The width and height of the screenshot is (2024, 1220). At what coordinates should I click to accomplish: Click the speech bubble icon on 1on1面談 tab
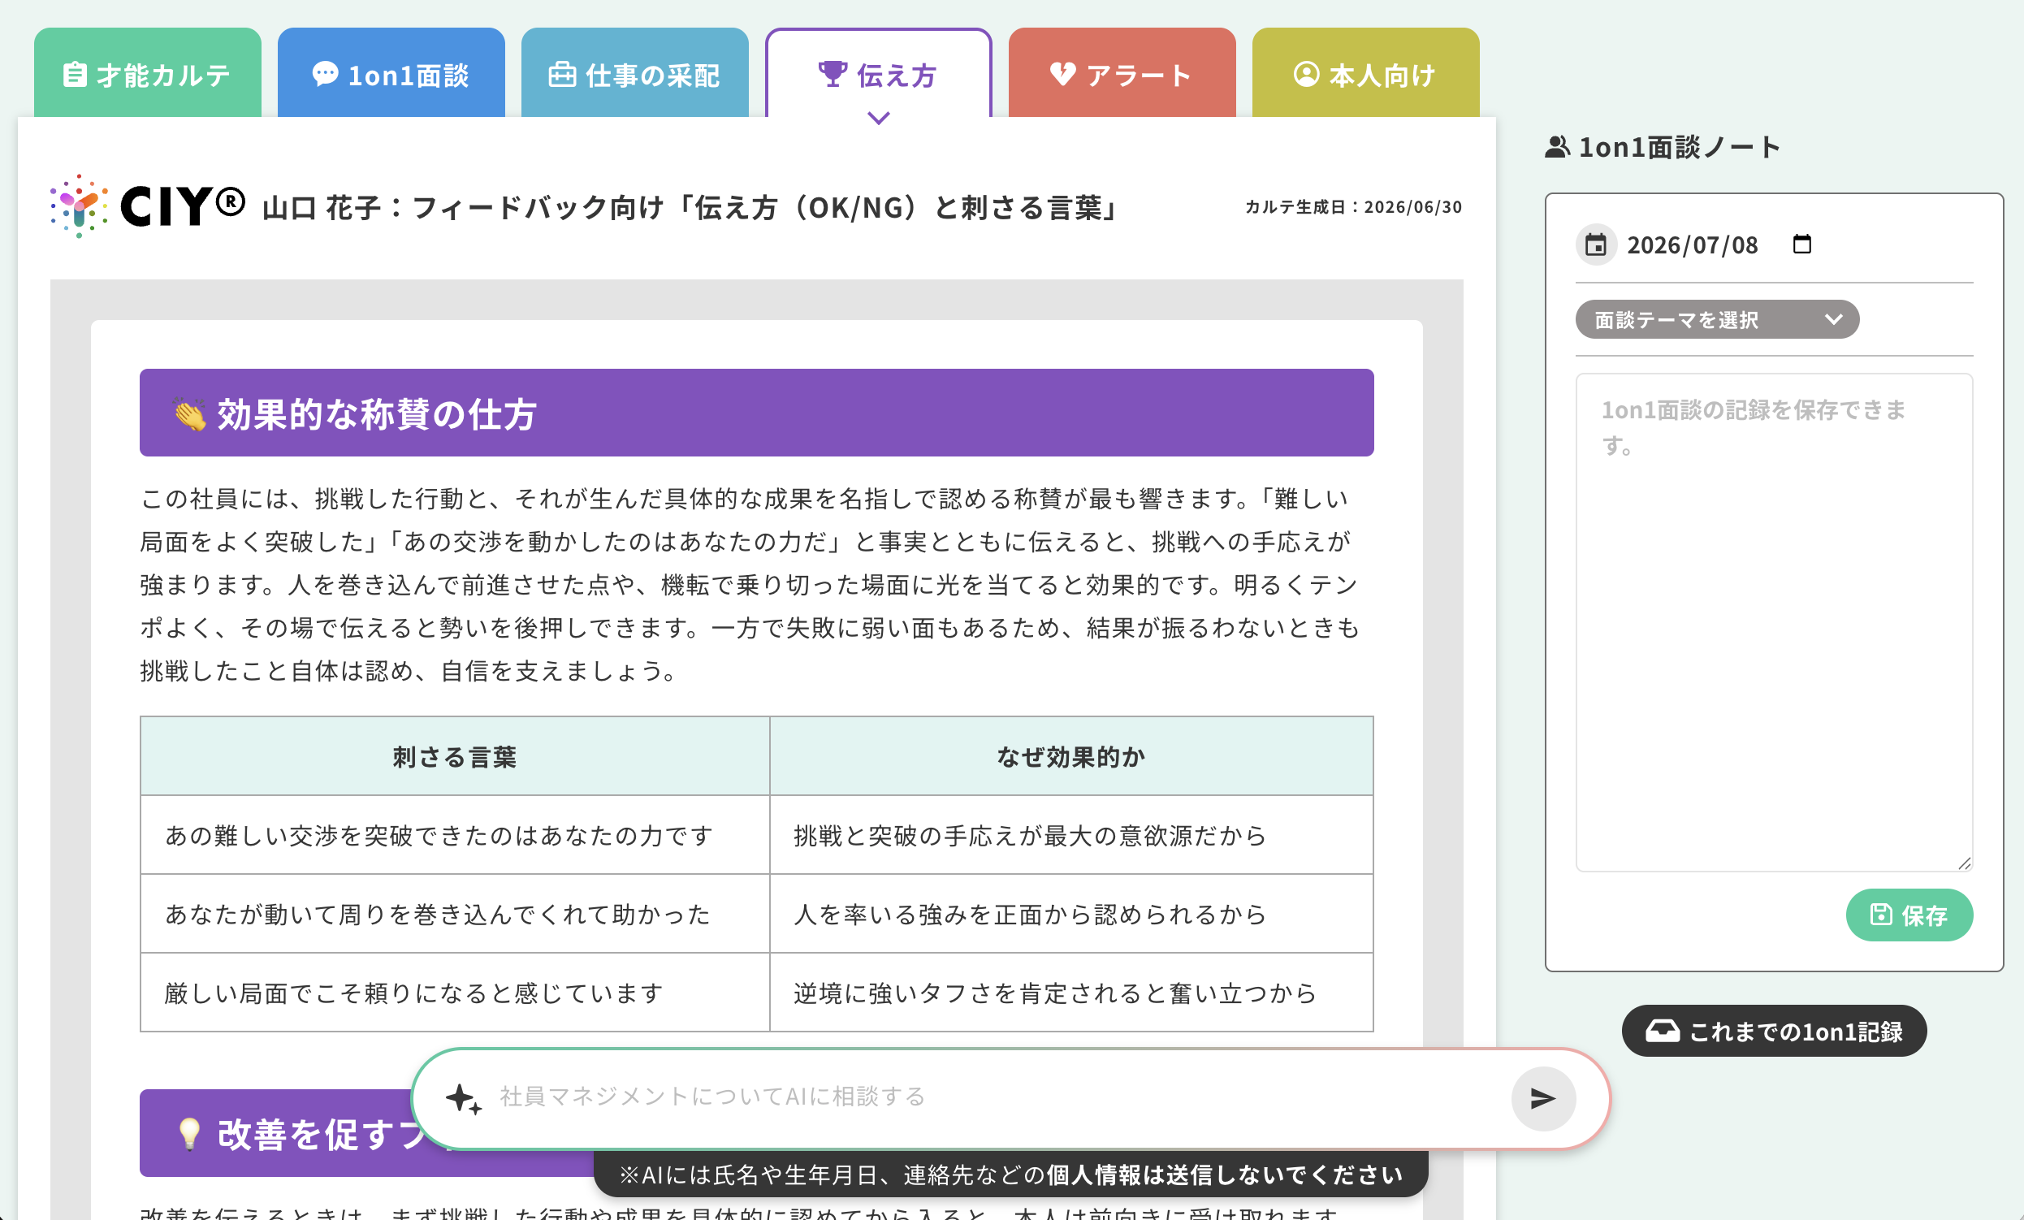point(324,73)
